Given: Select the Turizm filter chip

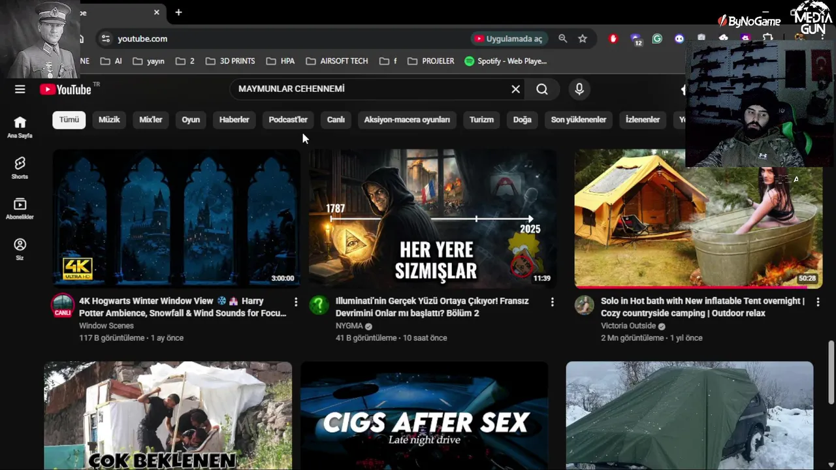Looking at the screenshot, I should tap(481, 119).
